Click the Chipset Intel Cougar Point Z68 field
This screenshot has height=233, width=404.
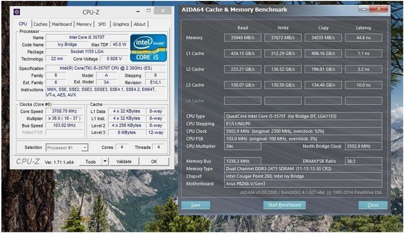point(303,176)
